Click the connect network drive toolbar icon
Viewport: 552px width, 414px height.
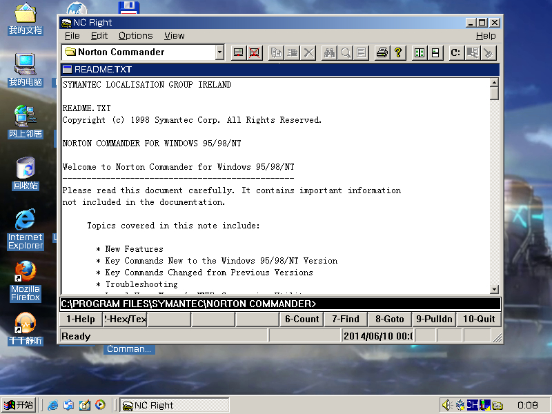pos(238,53)
